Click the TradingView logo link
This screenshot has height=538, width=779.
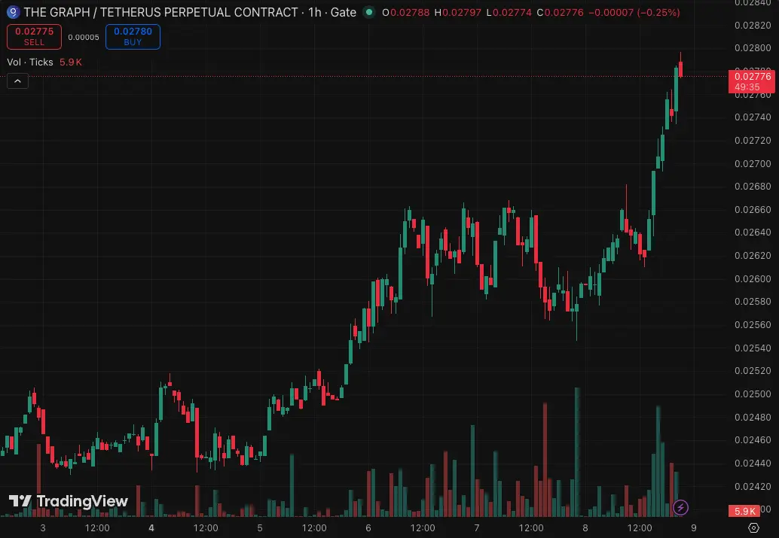pos(69,501)
